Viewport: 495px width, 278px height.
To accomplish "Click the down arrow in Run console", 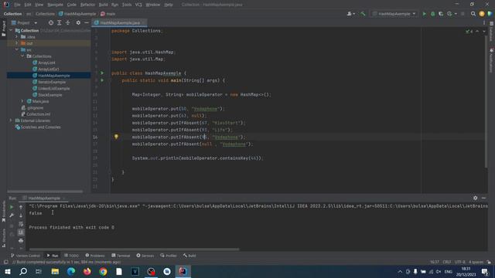I will pyautogui.click(x=21, y=215).
